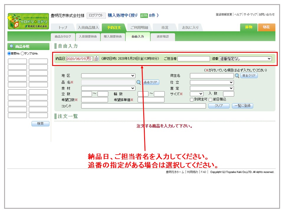Open the 仕立 dropdown
The image size is (283, 212).
212,82
